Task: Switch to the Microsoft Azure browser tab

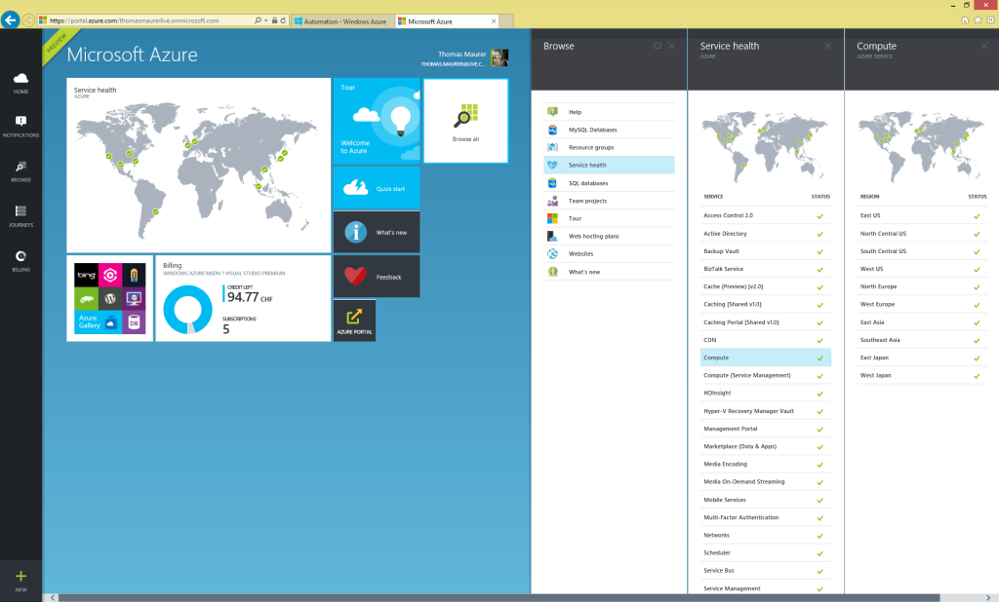Action: [x=447, y=21]
